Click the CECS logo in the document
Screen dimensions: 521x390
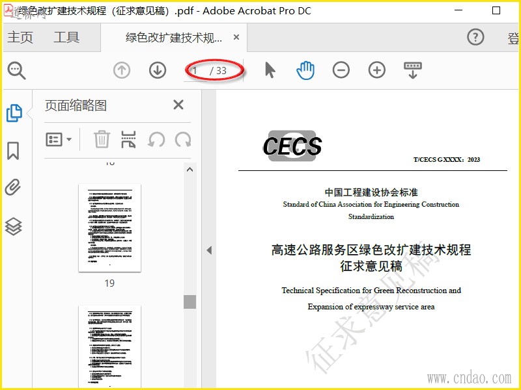[292, 146]
